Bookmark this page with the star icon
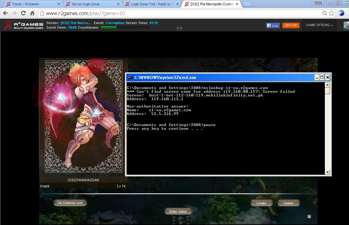349x225 pixels. (x=332, y=13)
